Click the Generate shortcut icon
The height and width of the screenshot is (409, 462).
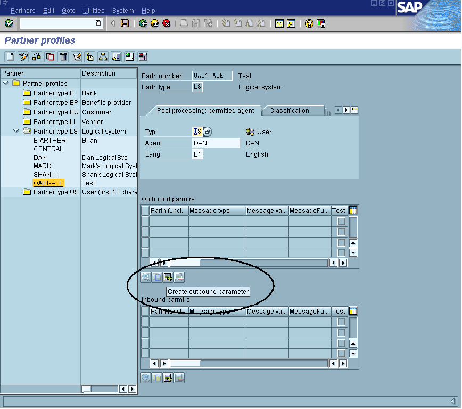tap(291, 23)
